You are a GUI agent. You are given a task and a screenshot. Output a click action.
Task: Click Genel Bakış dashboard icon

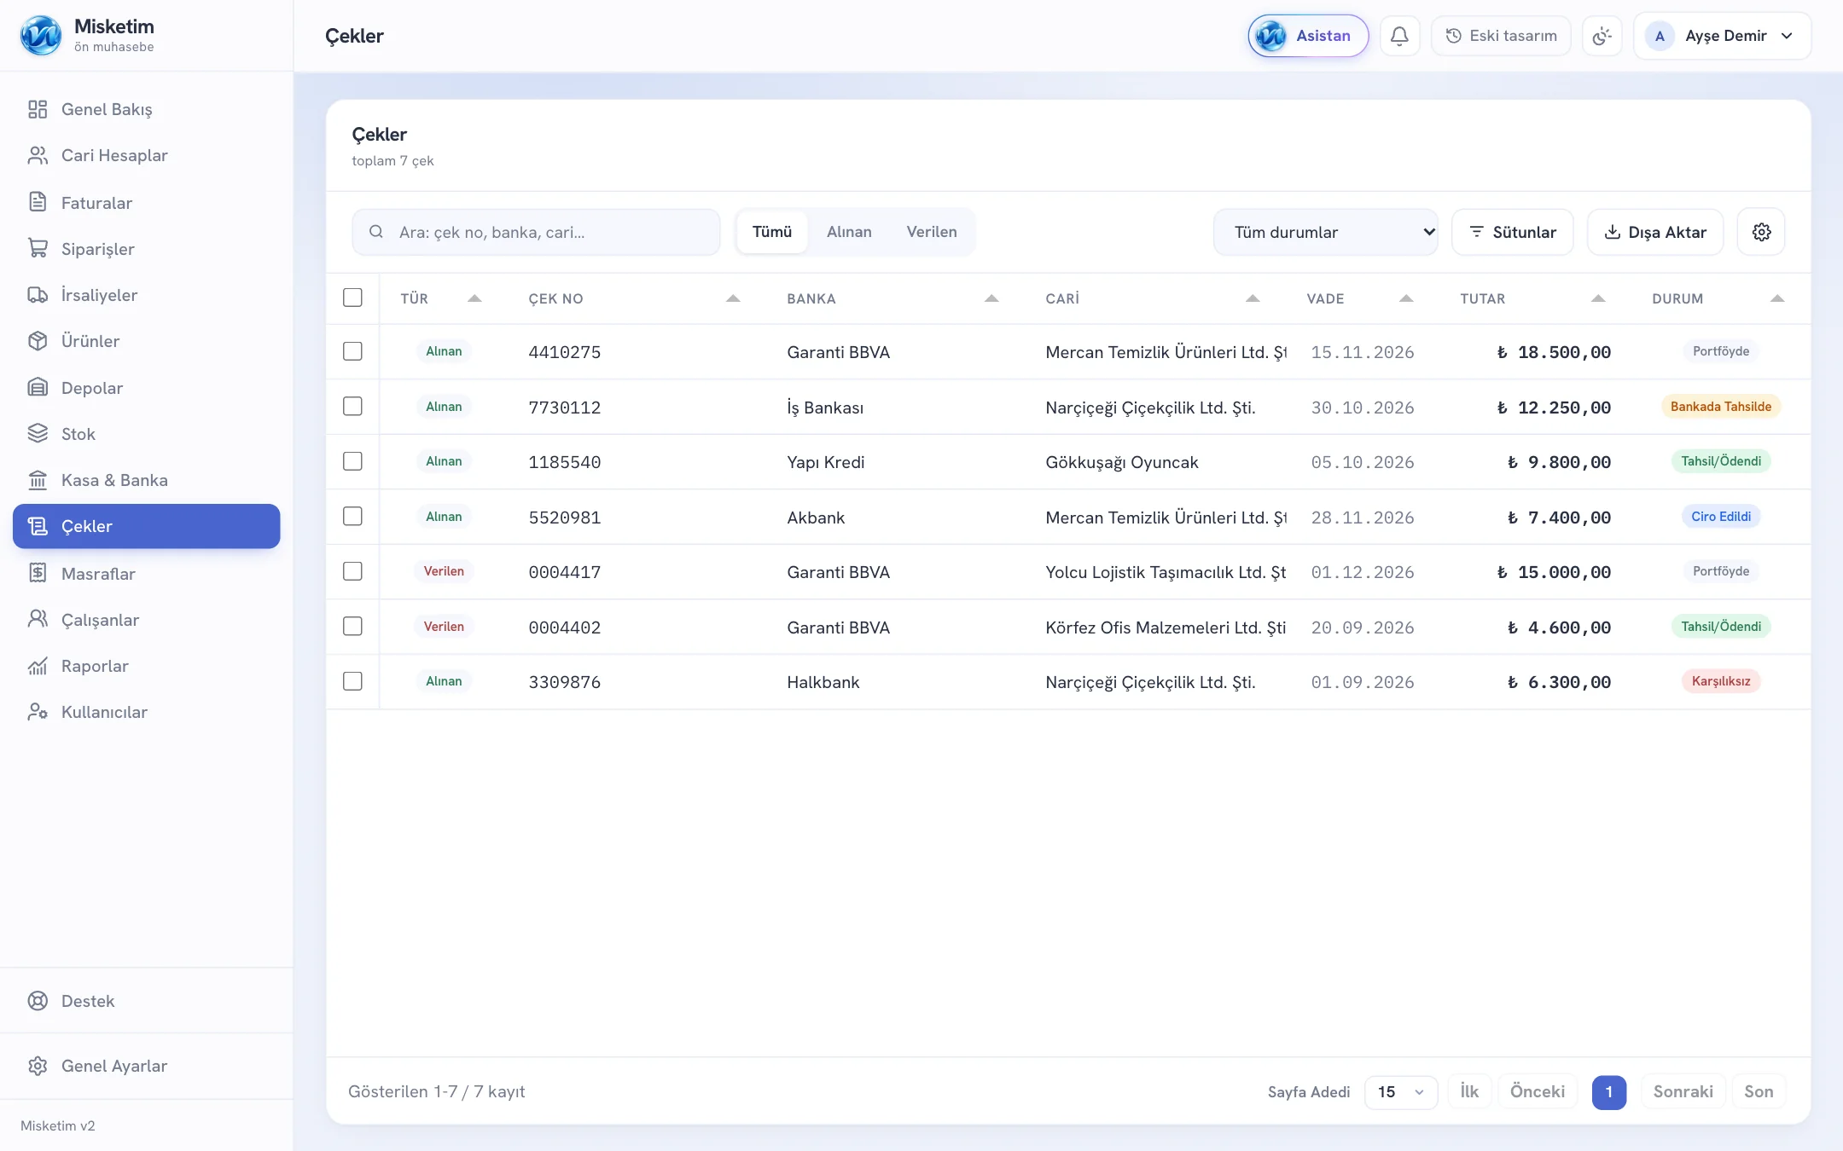38,109
